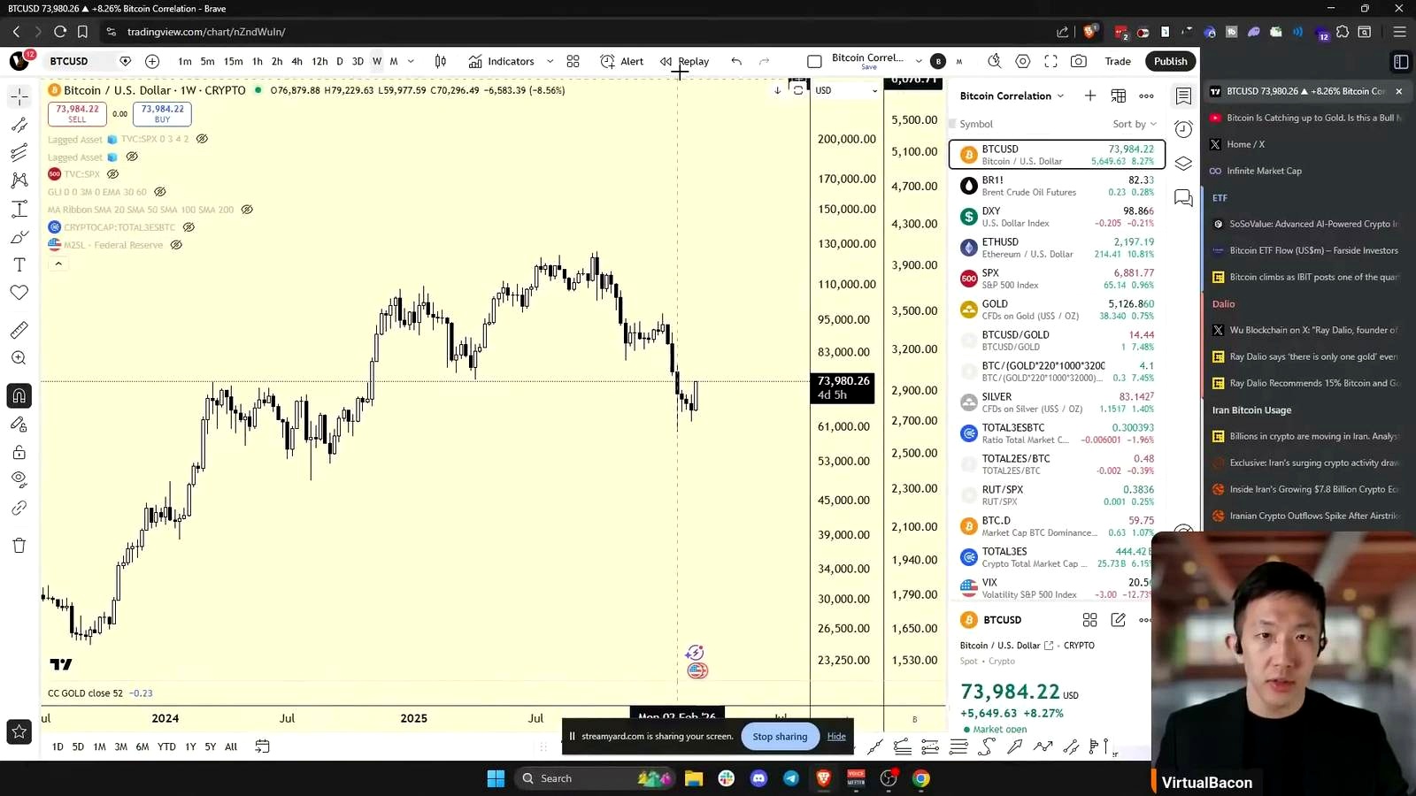Open the Fibonacci/gann tools
Viewport: 1416px width, 796px height.
[x=19, y=153]
